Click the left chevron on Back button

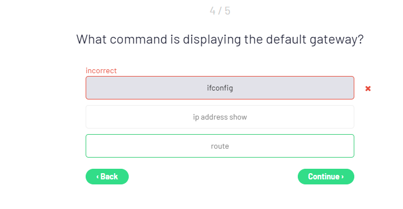pyautogui.click(x=97, y=177)
